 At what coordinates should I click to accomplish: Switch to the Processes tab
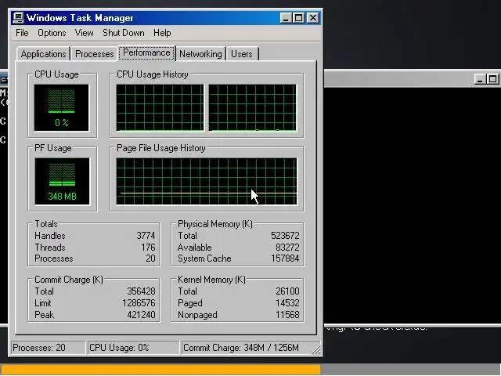(94, 54)
